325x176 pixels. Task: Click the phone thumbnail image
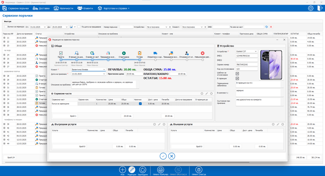tap(271, 65)
